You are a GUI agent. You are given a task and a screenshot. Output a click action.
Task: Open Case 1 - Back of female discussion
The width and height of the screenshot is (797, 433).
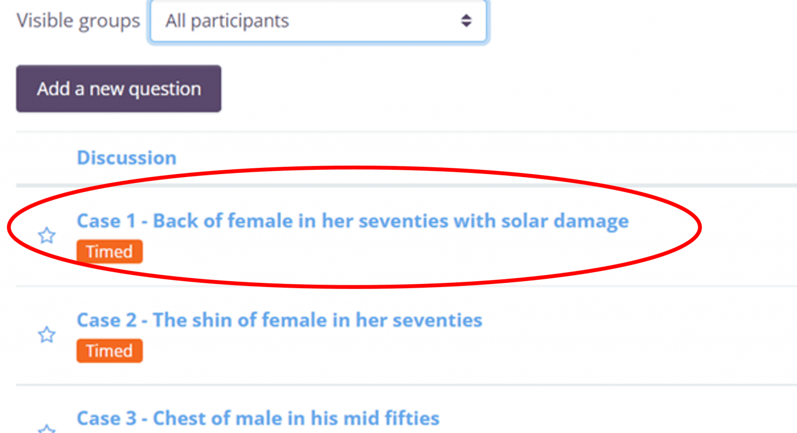click(x=353, y=221)
